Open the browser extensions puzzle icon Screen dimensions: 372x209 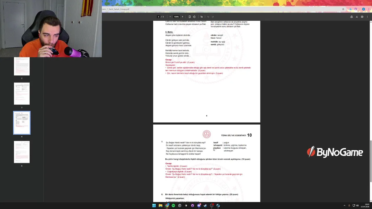coord(356,9)
